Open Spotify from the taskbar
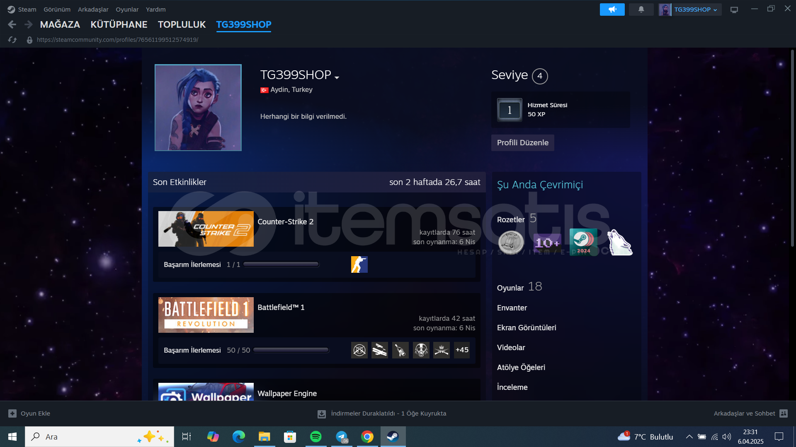 (x=316, y=437)
